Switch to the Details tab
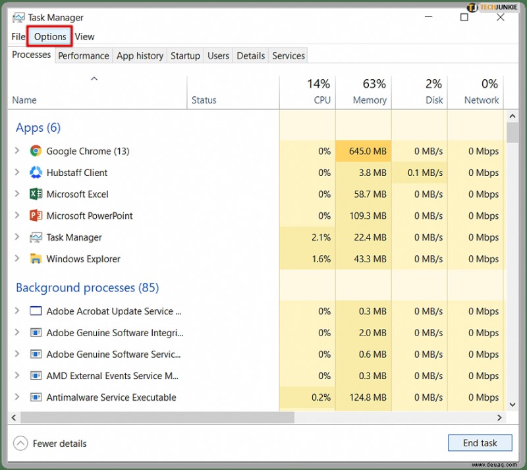Viewport: 527px width, 470px height. click(251, 55)
